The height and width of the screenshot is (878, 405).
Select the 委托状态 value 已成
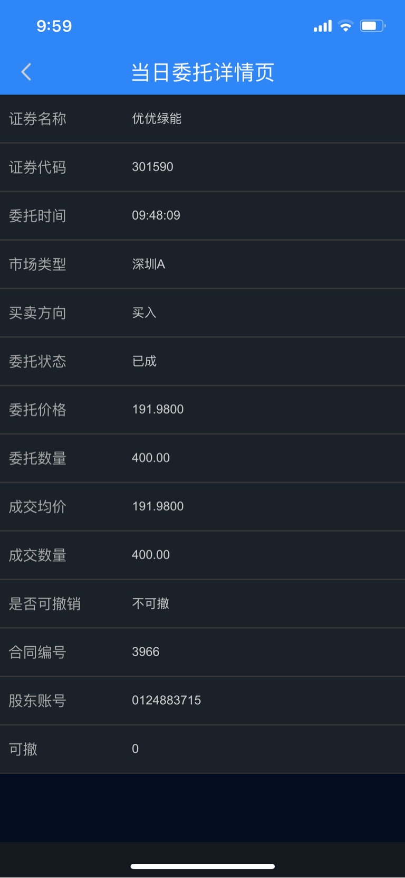[x=144, y=361]
